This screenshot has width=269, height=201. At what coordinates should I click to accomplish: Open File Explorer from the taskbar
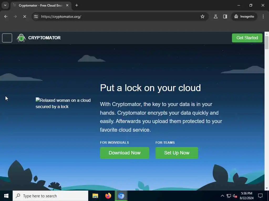95,196
